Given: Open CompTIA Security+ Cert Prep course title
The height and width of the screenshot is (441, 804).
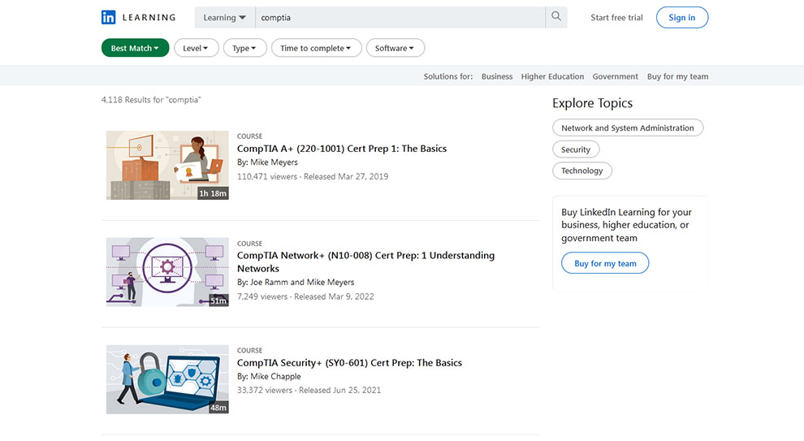Looking at the screenshot, I should (349, 363).
